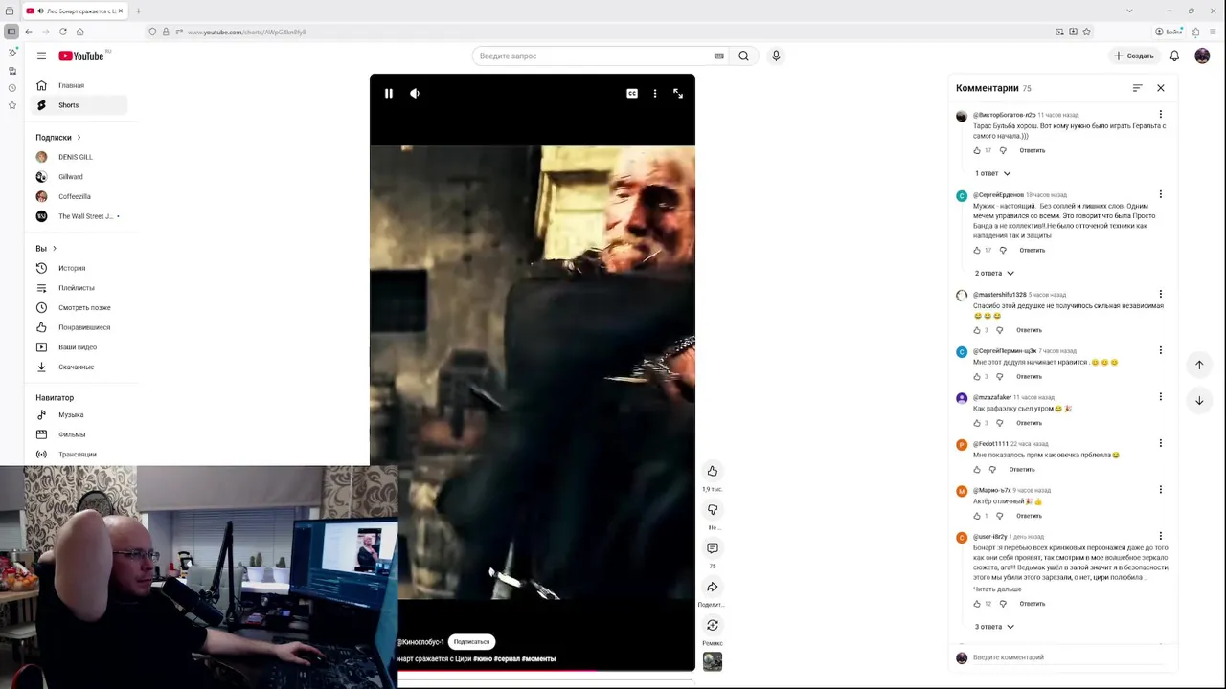Open the three-dot menu on the @СергейПермин-щ3к comment
This screenshot has height=689, width=1226.
pyautogui.click(x=1160, y=350)
